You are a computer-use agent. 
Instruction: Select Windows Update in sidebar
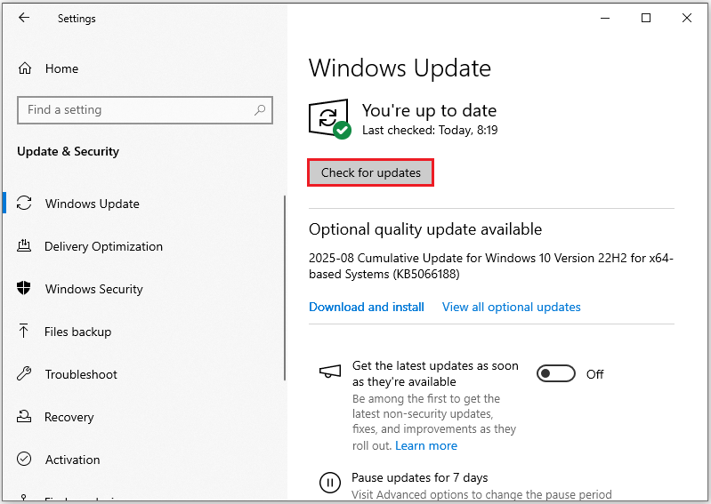click(93, 204)
